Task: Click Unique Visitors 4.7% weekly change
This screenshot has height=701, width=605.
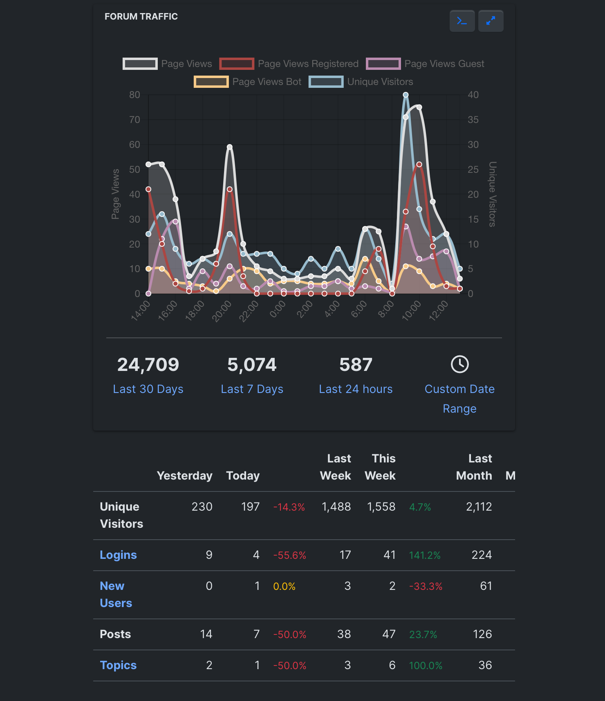Action: [x=420, y=507]
